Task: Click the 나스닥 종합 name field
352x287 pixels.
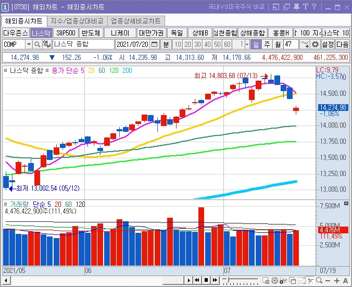Action: click(83, 44)
